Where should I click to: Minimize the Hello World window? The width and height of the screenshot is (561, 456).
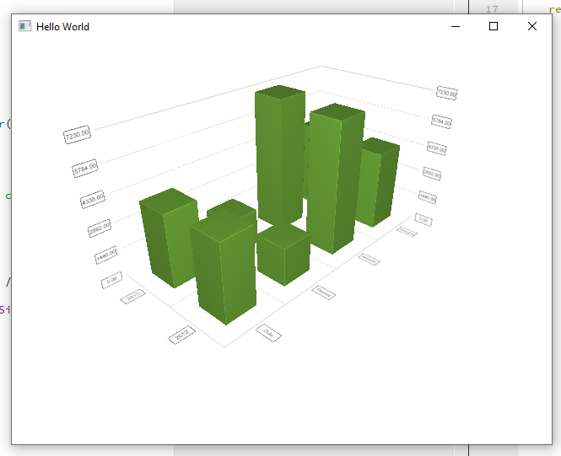click(x=455, y=26)
